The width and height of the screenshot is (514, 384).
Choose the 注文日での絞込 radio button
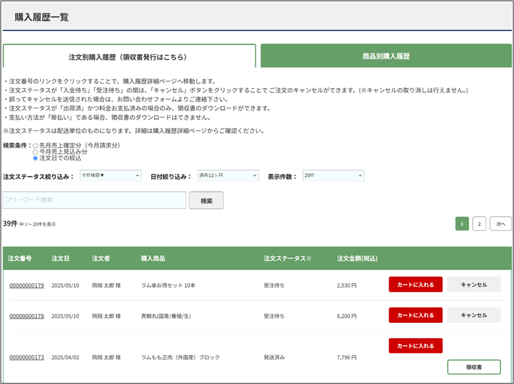coord(35,158)
